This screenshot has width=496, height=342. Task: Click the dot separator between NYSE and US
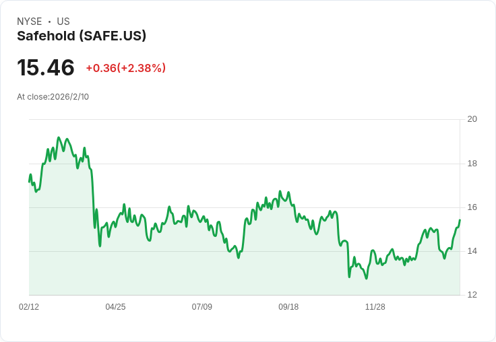click(x=49, y=22)
